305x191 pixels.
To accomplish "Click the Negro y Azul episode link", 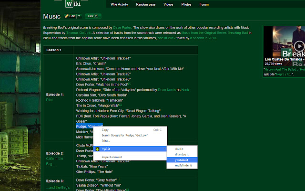I will click(284, 74).
